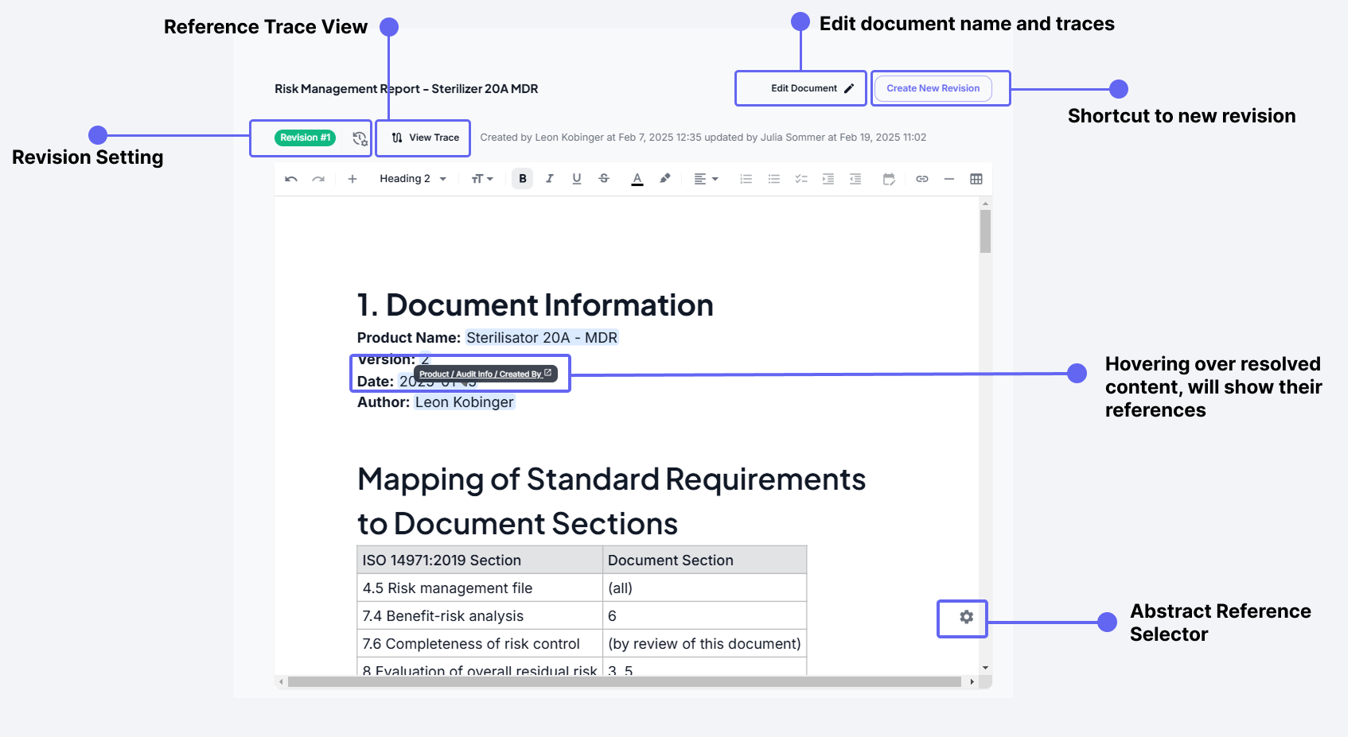Redo the last edit
1371x737 pixels.
(x=318, y=178)
